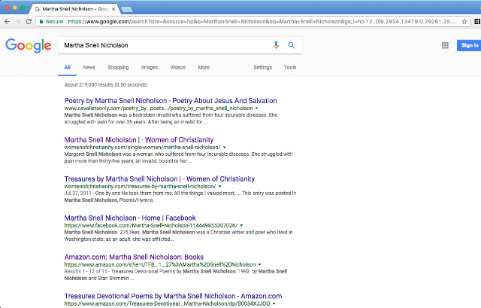The height and width of the screenshot is (308, 481).
Task: Switch to the Images tab
Action: coord(150,67)
